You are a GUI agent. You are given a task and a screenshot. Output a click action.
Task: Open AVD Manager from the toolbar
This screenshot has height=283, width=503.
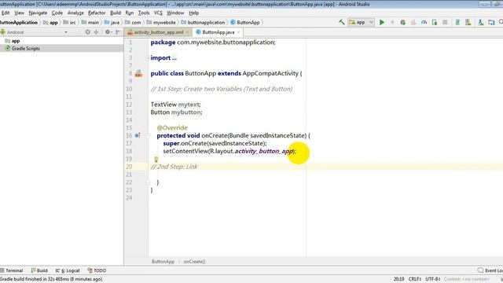click(468, 22)
